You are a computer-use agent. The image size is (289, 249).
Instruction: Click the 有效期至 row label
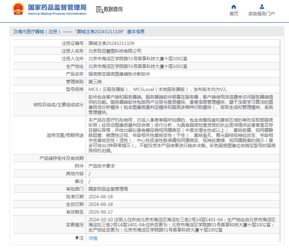click(75, 212)
